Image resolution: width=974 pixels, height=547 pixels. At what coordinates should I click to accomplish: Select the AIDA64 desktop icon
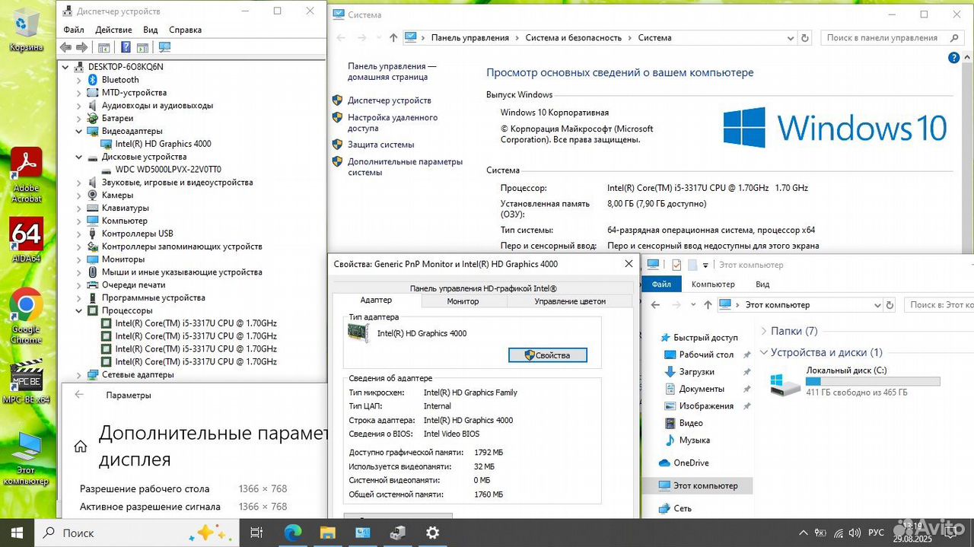(x=26, y=240)
